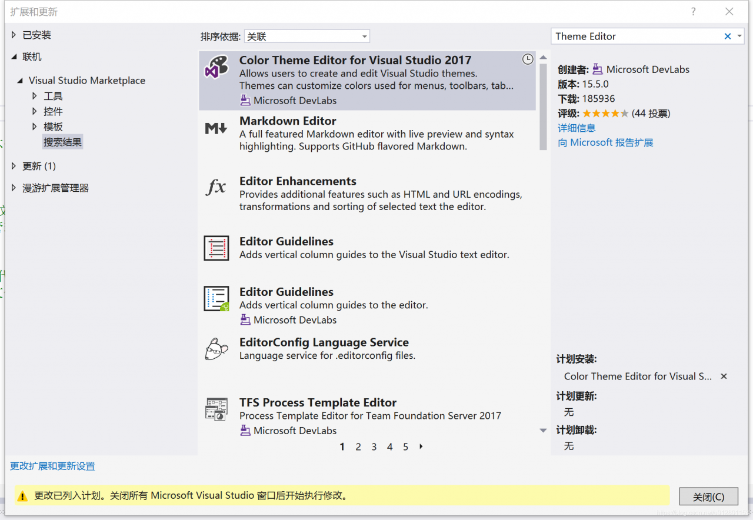Click the 下载: 185936 download count text
Screen dimensions: 753x520
pyautogui.click(x=586, y=99)
